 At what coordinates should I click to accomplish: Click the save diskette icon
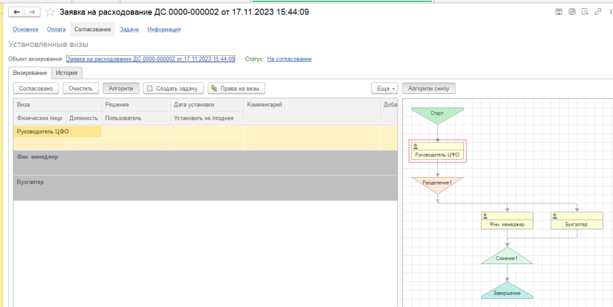(559, 12)
